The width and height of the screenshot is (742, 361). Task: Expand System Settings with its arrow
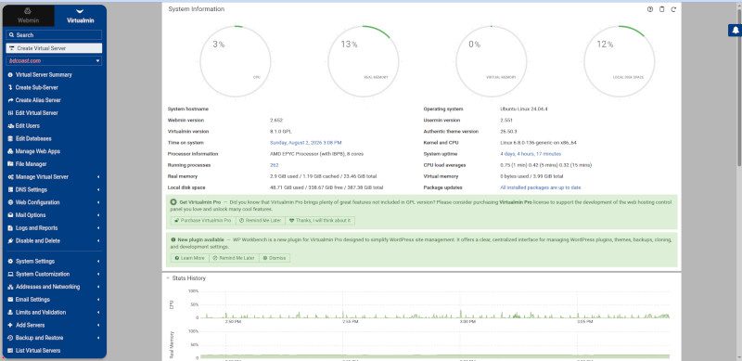click(x=98, y=262)
